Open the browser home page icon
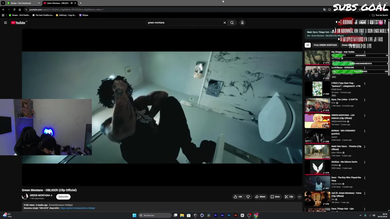390x219 pixels. 19,9
